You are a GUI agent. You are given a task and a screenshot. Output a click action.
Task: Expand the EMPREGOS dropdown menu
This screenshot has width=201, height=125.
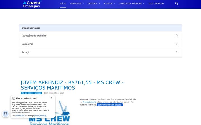pyautogui.click(x=77, y=4)
